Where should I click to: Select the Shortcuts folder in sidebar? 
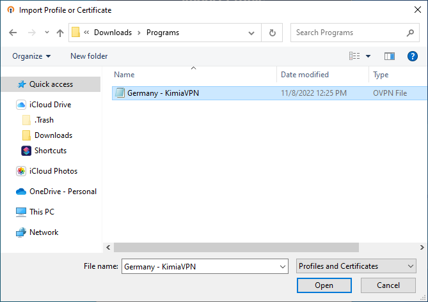tap(50, 151)
